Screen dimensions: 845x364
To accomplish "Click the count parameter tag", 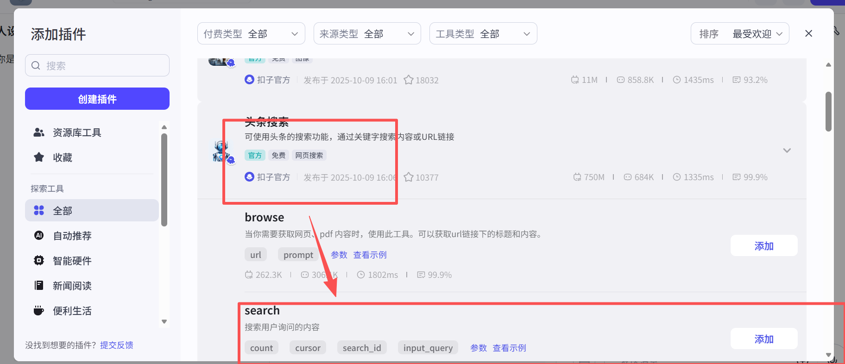I will coord(262,348).
